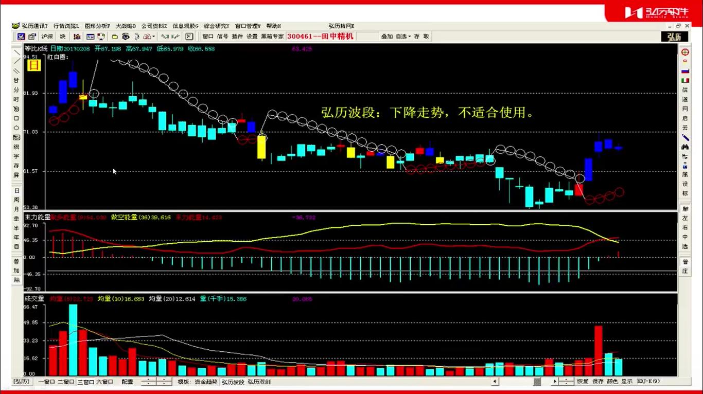Switch to 一窗口 single window layout

pos(46,382)
